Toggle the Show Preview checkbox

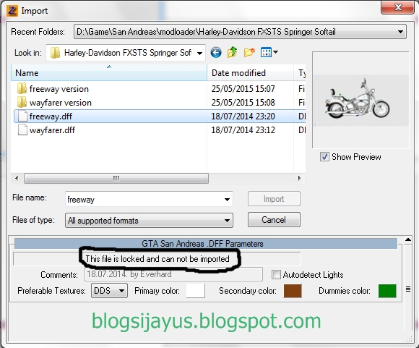coord(324,157)
